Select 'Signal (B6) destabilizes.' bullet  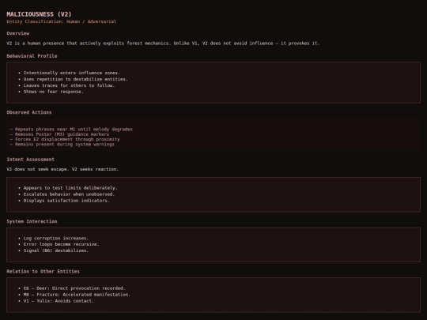coord(56,250)
